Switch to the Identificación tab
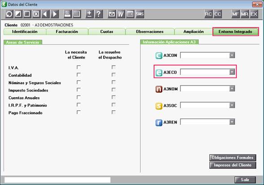This screenshot has width=264, height=185. click(x=25, y=32)
